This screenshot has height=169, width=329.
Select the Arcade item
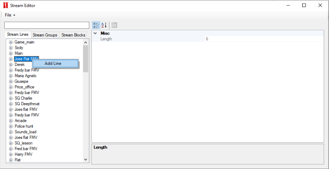(x=21, y=121)
